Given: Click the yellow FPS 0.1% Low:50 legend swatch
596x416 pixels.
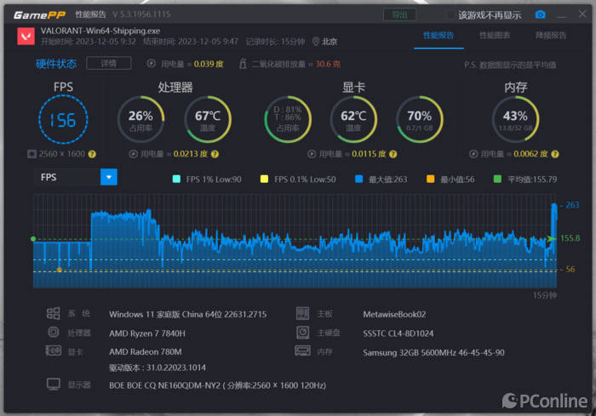Looking at the screenshot, I should pos(264,179).
